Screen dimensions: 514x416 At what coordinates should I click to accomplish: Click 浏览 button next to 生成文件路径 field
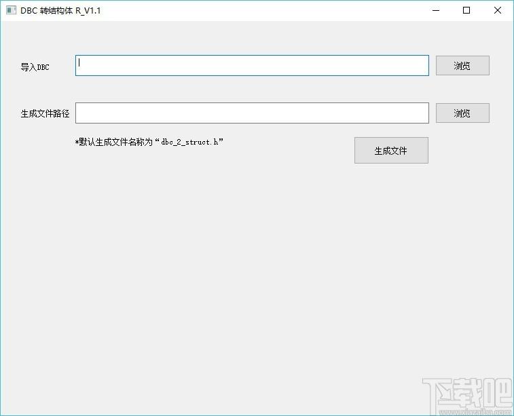click(462, 113)
